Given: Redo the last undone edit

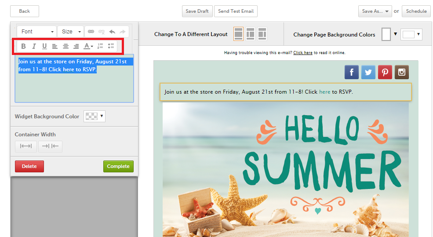Looking at the screenshot, I should pyautogui.click(x=122, y=32).
